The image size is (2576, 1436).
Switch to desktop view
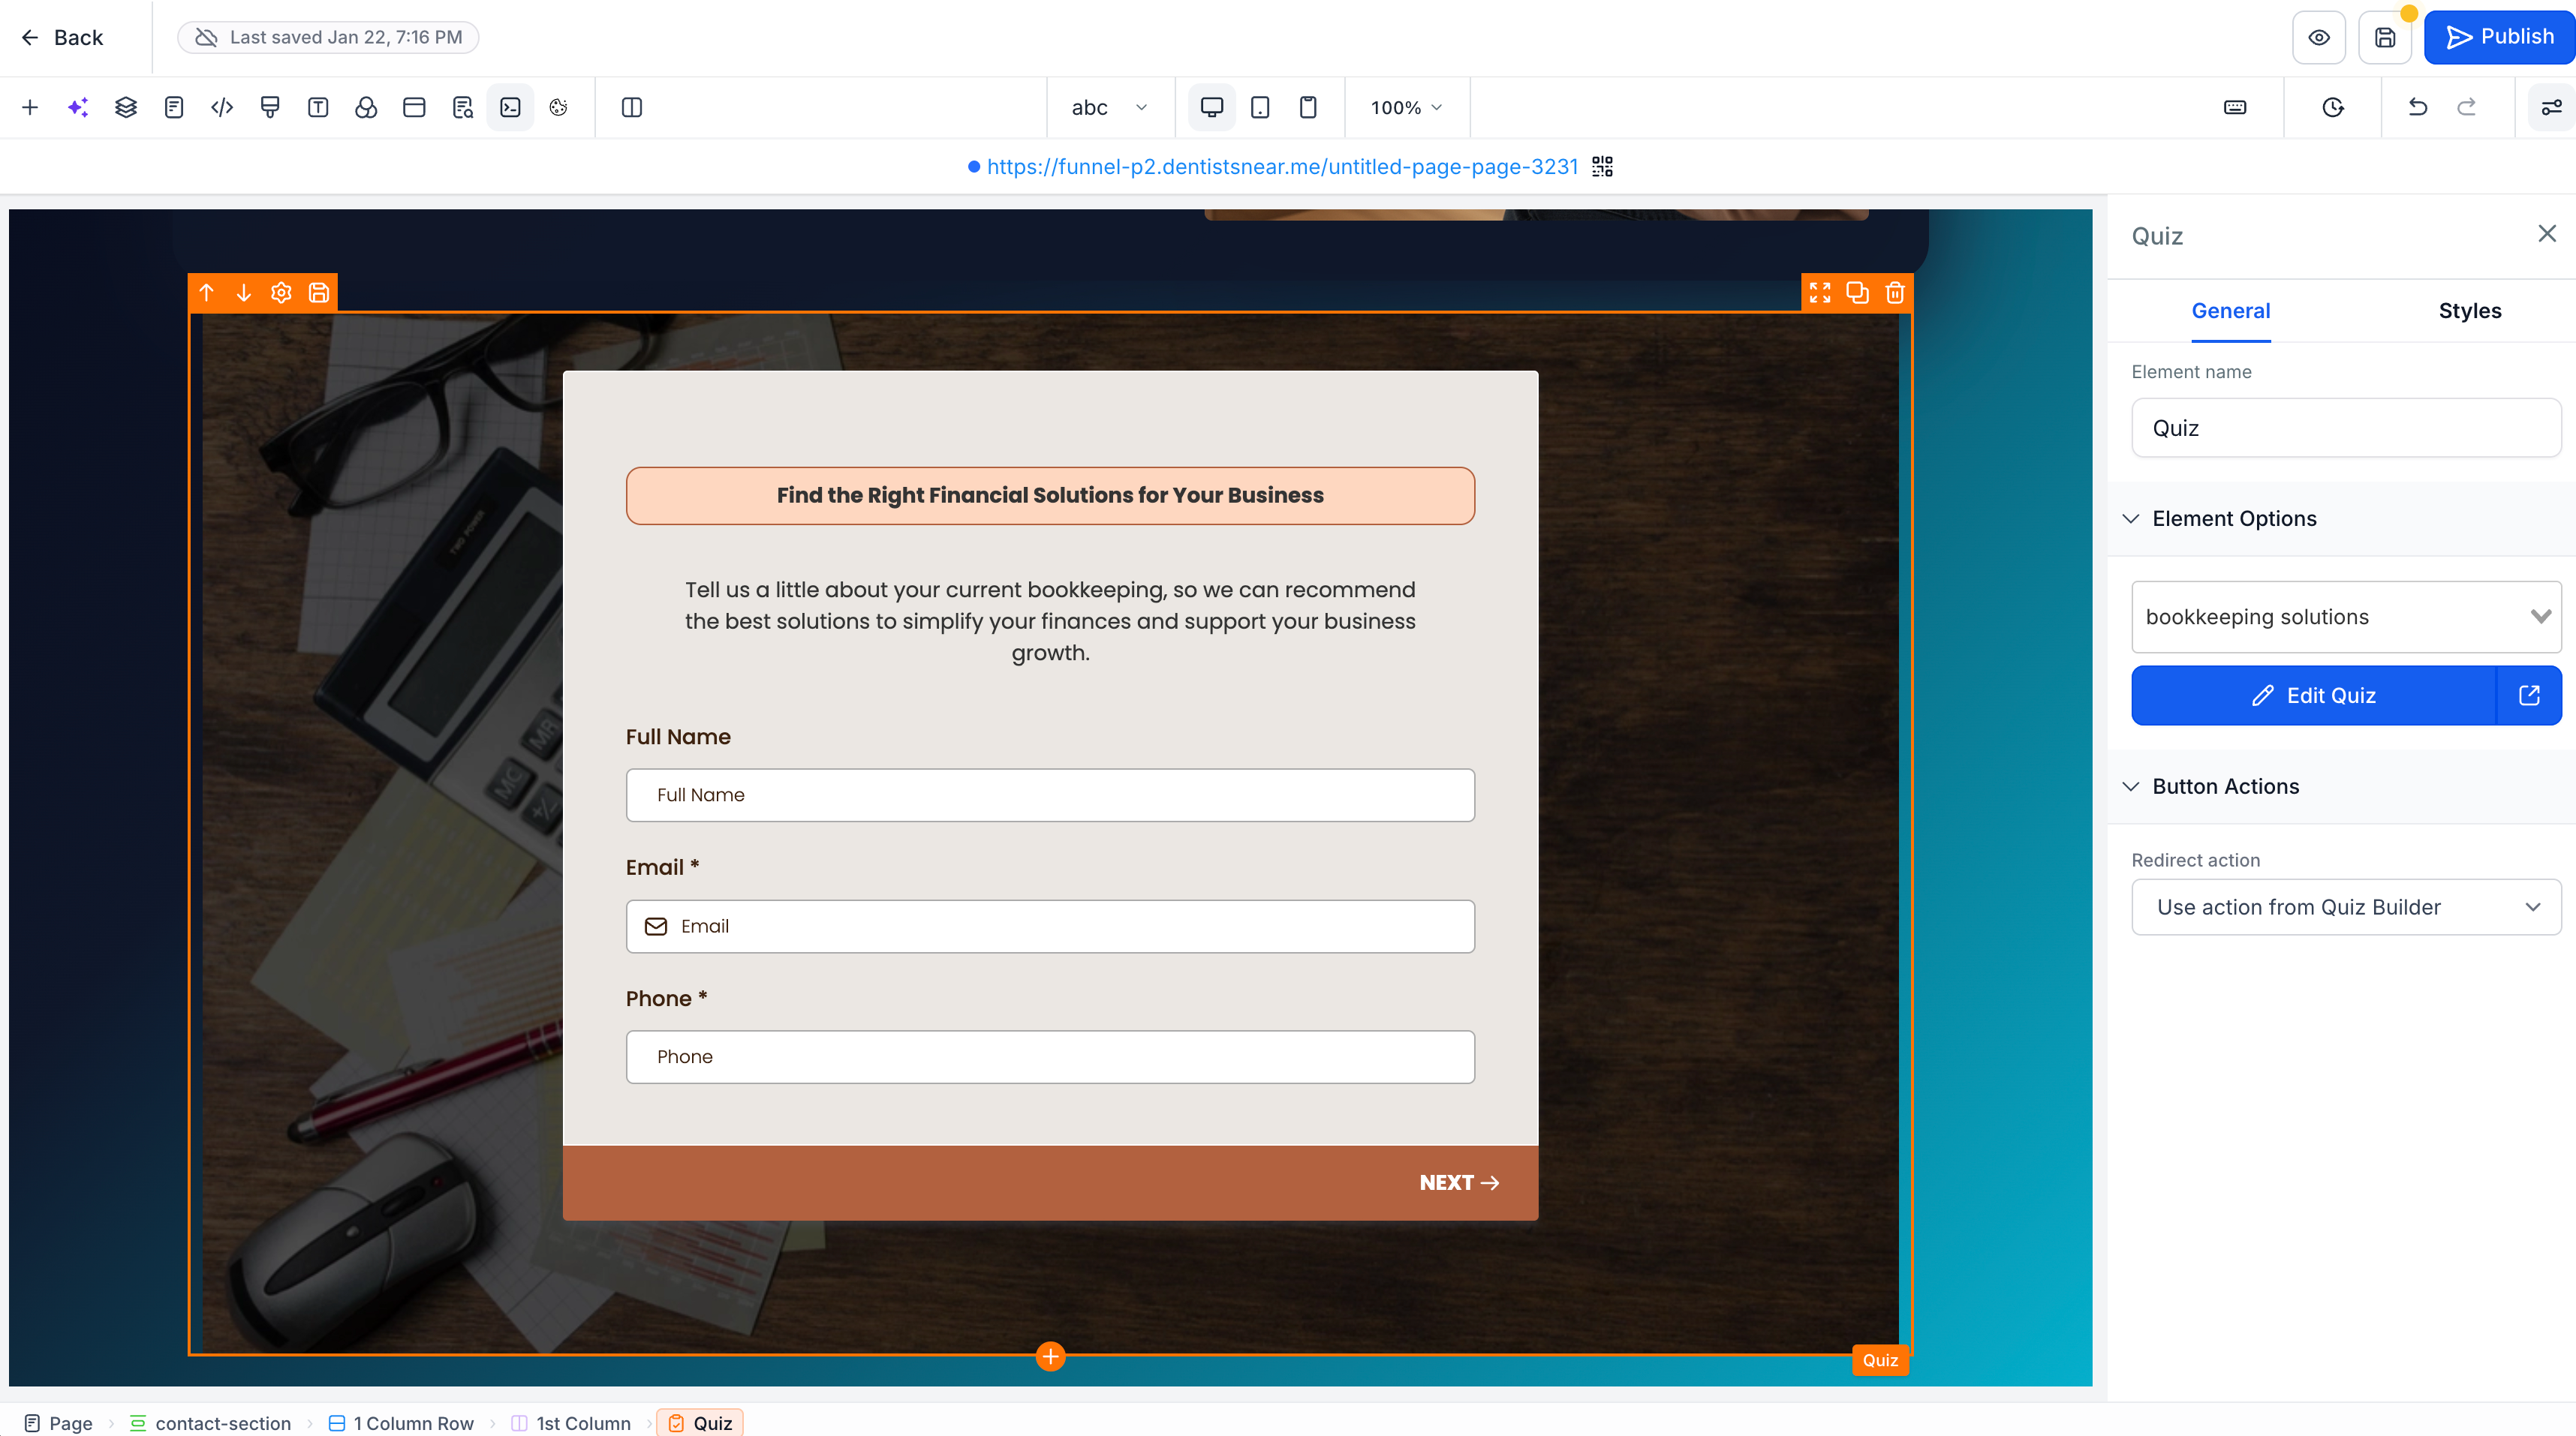pos(1212,108)
